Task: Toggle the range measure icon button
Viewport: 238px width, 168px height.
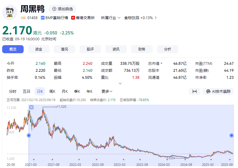Action: [194, 91]
